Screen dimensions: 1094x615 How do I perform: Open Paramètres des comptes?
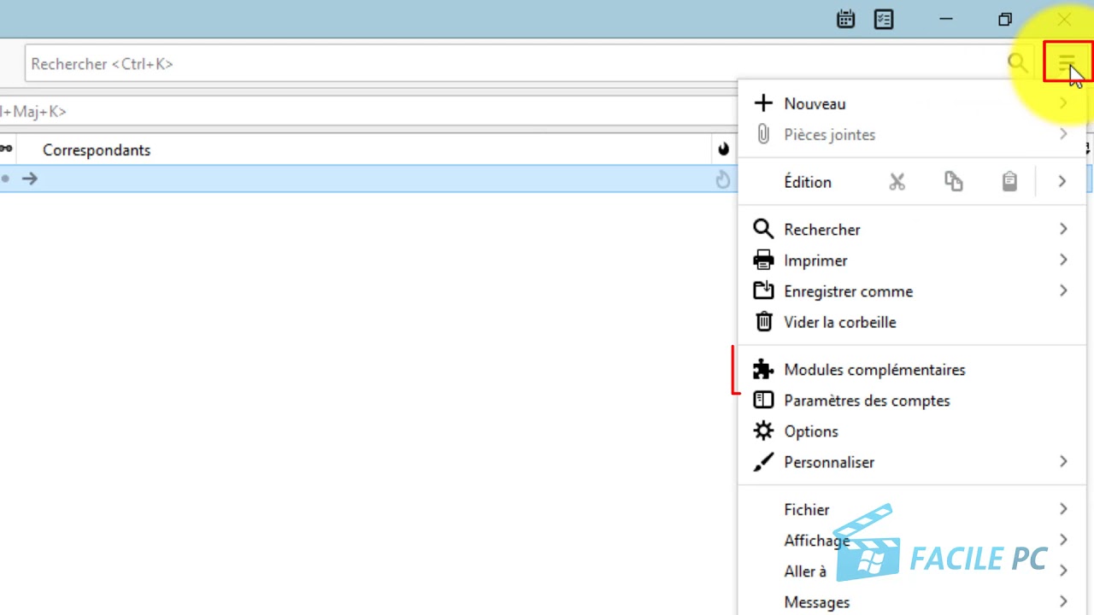tap(912, 401)
